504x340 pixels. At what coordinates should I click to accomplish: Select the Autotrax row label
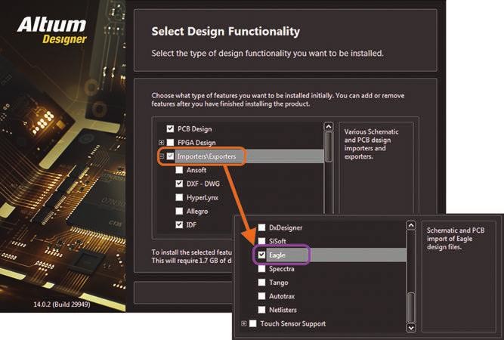pos(282,296)
